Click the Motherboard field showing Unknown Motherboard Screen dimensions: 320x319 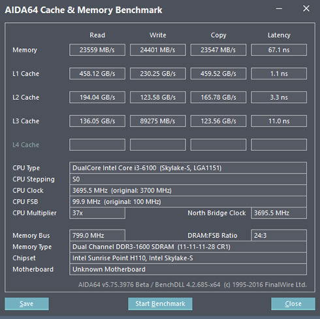click(188, 269)
